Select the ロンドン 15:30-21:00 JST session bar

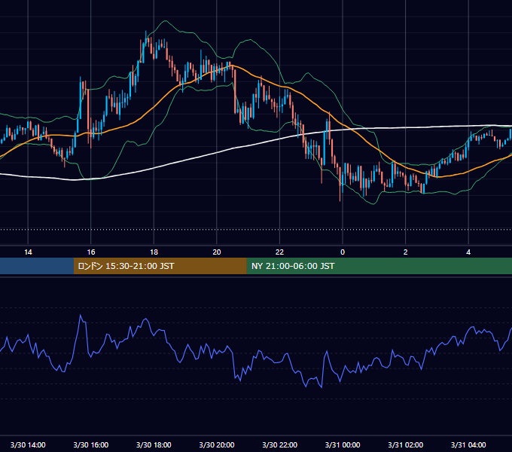pyautogui.click(x=160, y=266)
